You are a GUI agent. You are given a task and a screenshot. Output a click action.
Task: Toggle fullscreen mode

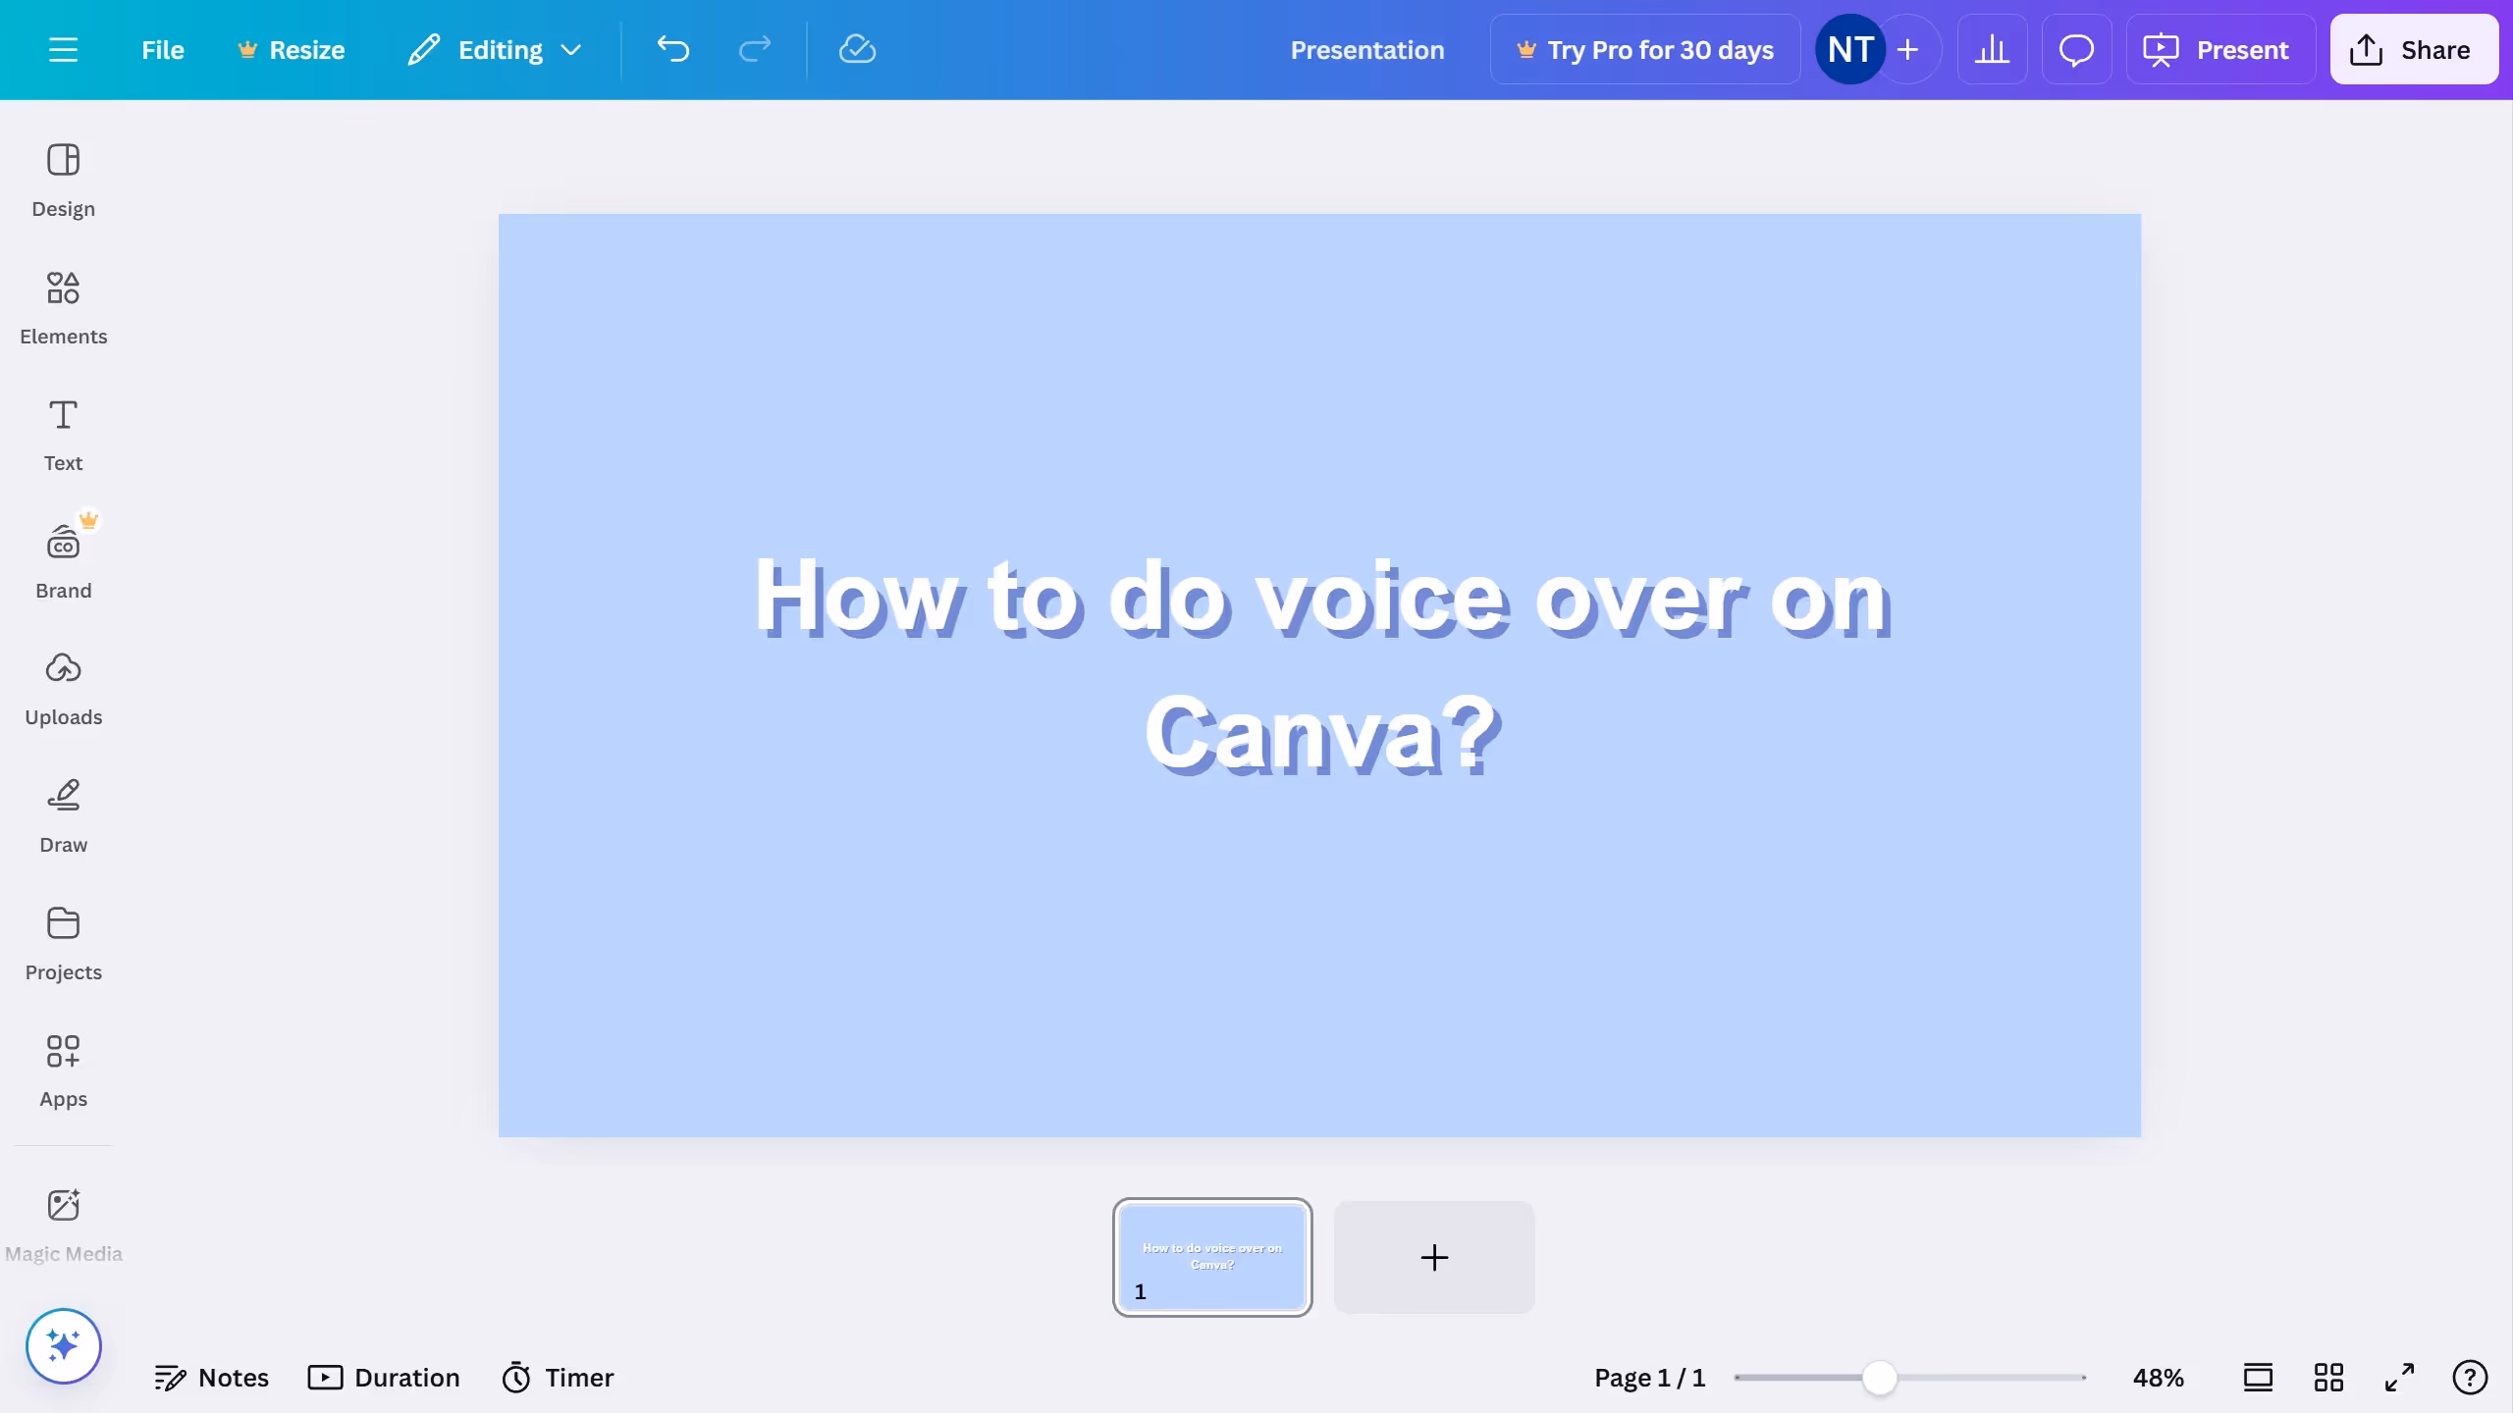pyautogui.click(x=2399, y=1378)
